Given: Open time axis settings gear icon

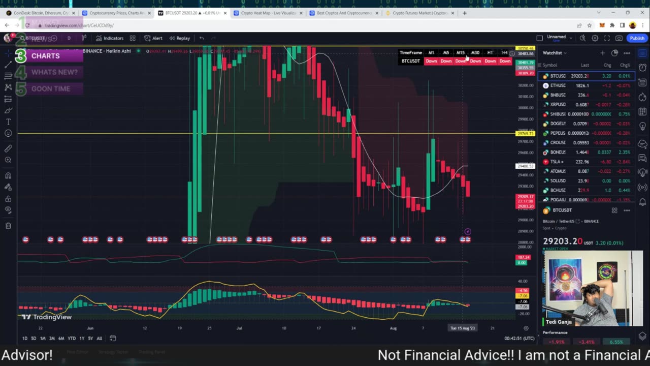Looking at the screenshot, I should (526, 328).
